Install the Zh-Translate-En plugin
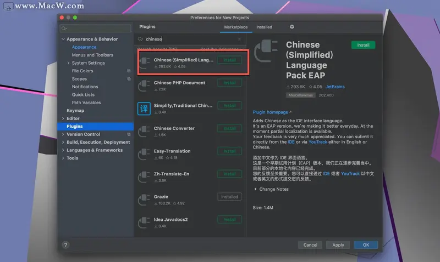440x262 pixels. click(x=229, y=174)
